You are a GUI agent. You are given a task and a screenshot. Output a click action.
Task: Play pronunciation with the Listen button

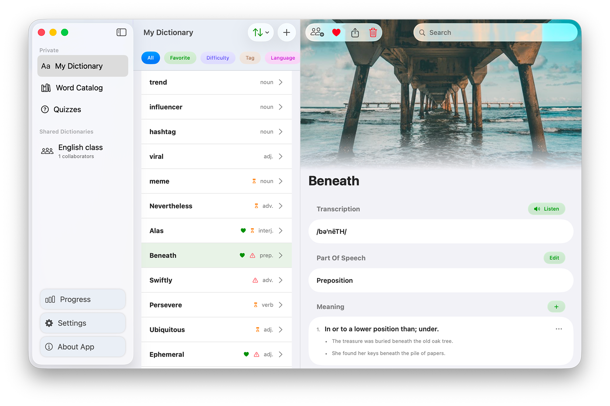(x=547, y=209)
